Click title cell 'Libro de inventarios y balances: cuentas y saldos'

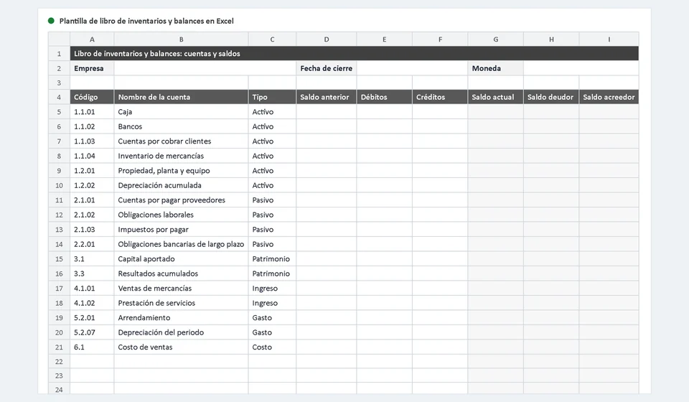pos(354,54)
